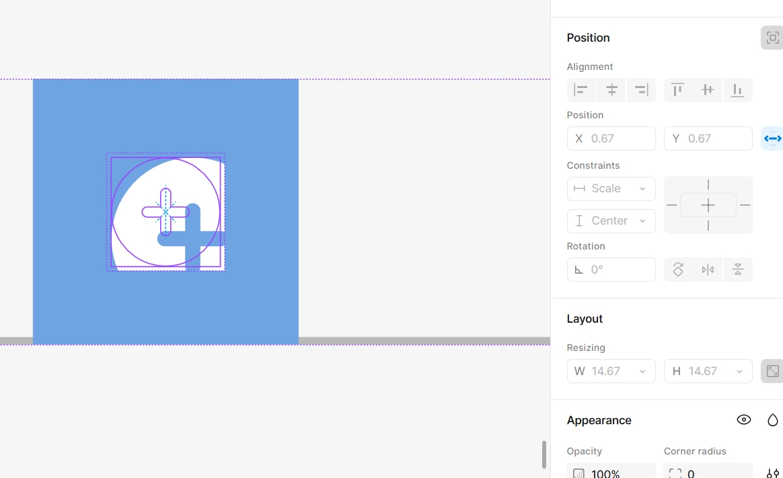Open the vertical constraint Center dropdown
783x478 pixels.
point(611,221)
